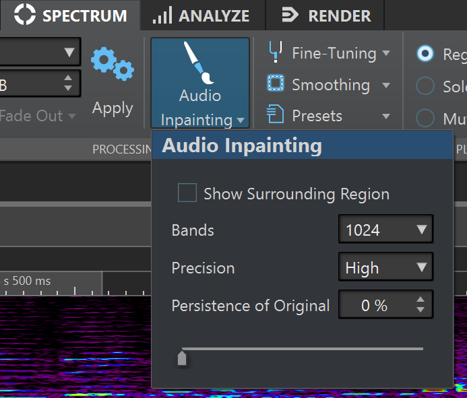The image size is (467, 398).
Task: Click the Spectrum tab circle icon
Action: 25,14
